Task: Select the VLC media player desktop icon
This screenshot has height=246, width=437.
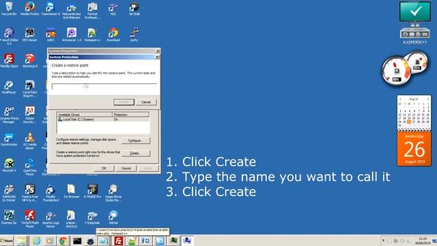Action: (30, 141)
